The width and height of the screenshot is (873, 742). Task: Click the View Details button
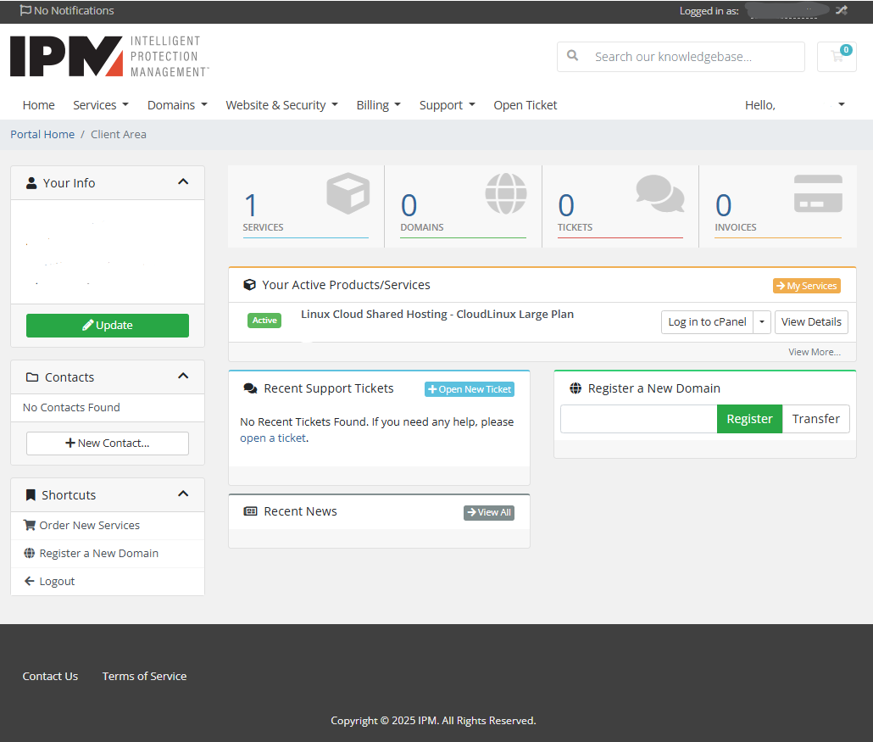[x=811, y=322]
